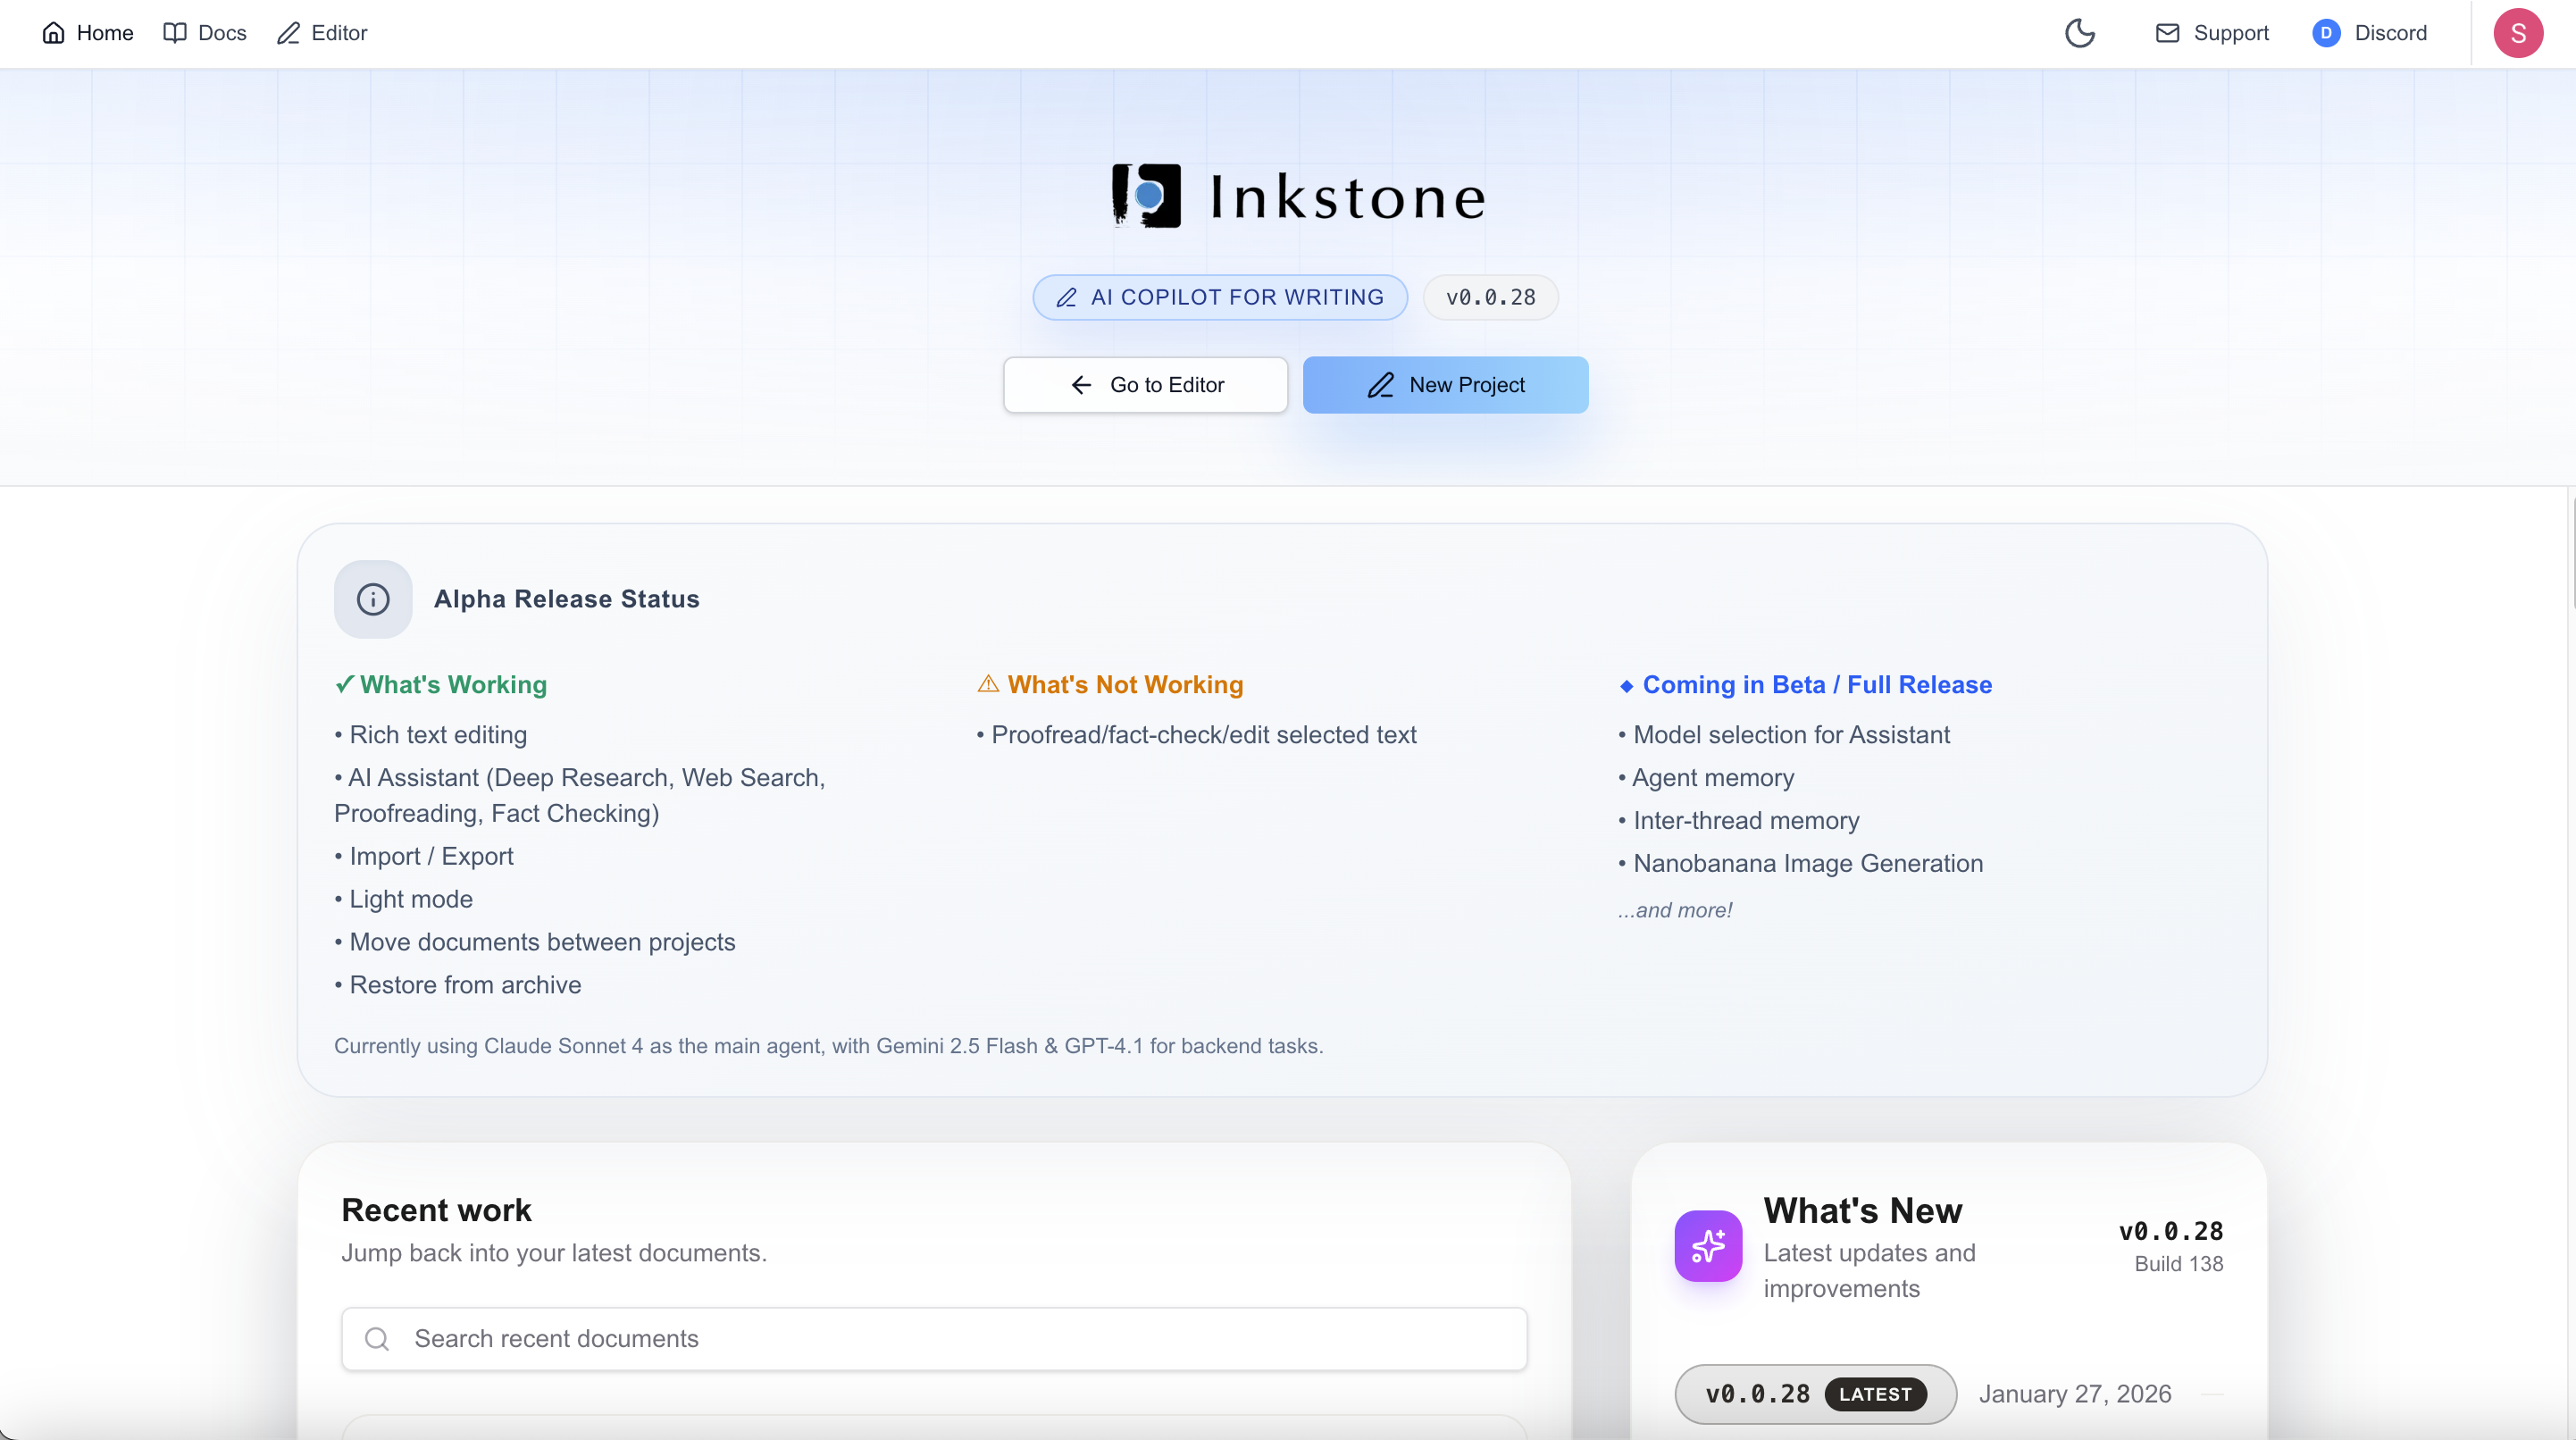Click the Home house icon

pyautogui.click(x=53, y=33)
